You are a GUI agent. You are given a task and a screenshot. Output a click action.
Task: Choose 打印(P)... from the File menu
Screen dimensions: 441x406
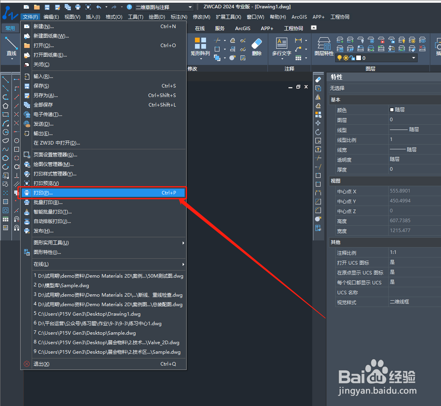[103, 193]
